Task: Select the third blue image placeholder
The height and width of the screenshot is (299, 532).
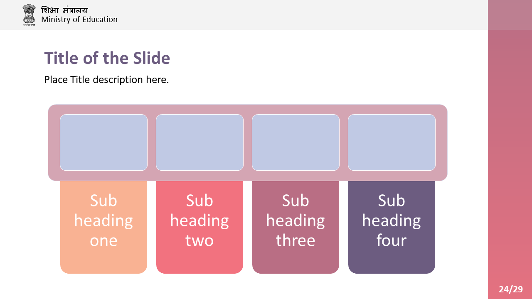Action: coord(296,142)
